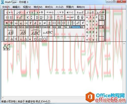127x104 pixels.
Task: Open the 预置(P) menu
Action: (70, 7)
